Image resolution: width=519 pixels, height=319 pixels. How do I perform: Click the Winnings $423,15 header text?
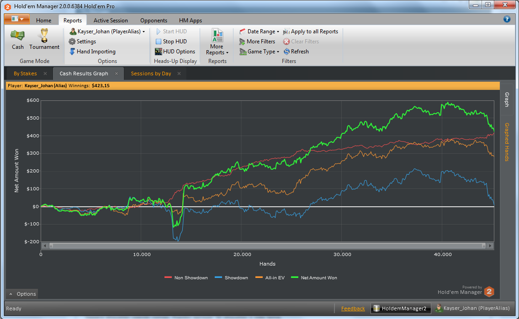89,86
